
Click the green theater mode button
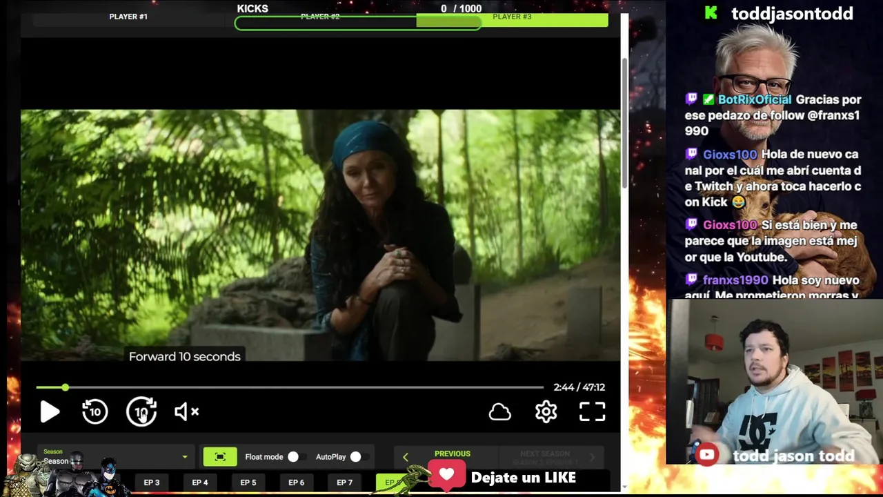point(220,457)
